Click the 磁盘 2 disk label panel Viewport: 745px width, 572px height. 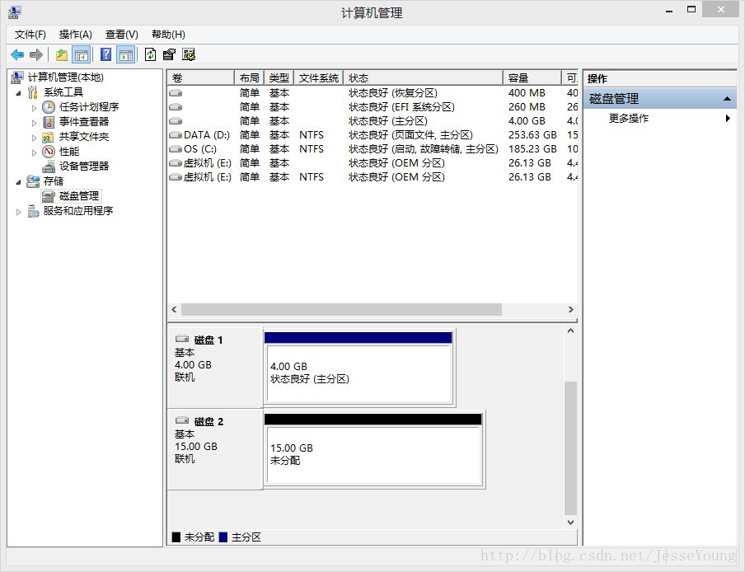(x=215, y=449)
